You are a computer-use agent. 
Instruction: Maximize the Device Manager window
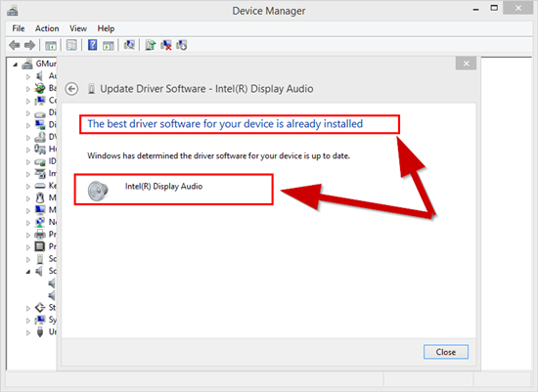pos(494,8)
